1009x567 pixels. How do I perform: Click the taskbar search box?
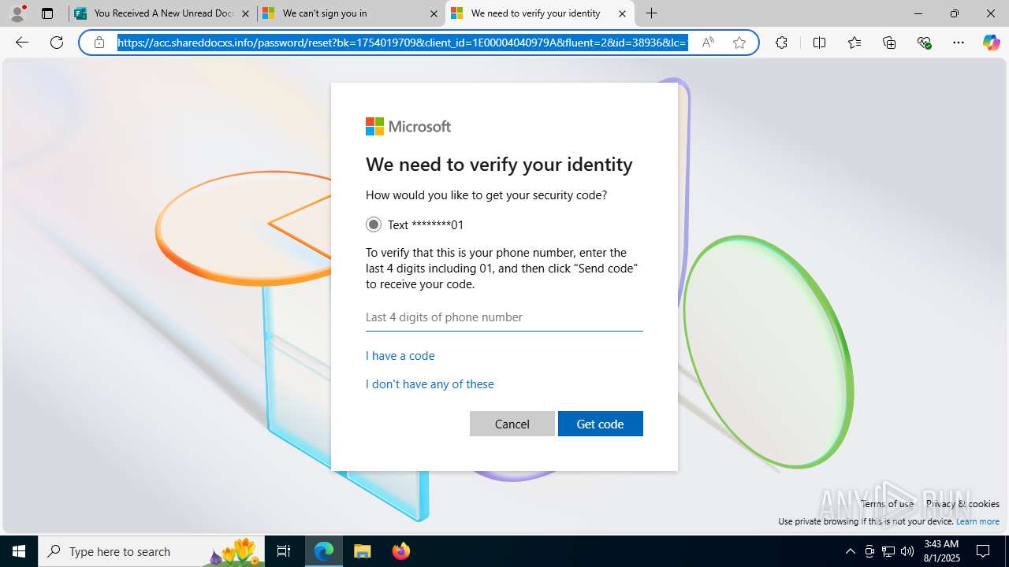pyautogui.click(x=152, y=551)
